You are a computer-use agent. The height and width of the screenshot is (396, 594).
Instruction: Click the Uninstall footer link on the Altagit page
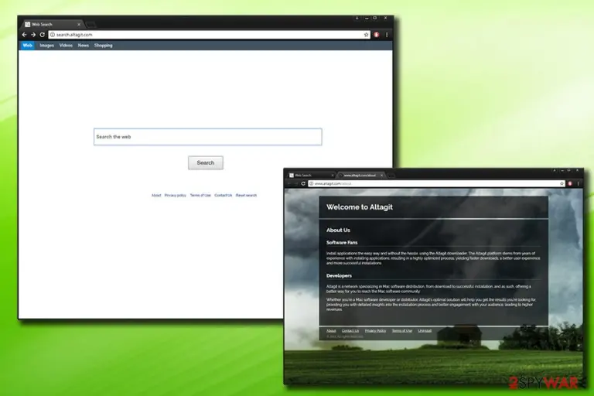(x=425, y=331)
